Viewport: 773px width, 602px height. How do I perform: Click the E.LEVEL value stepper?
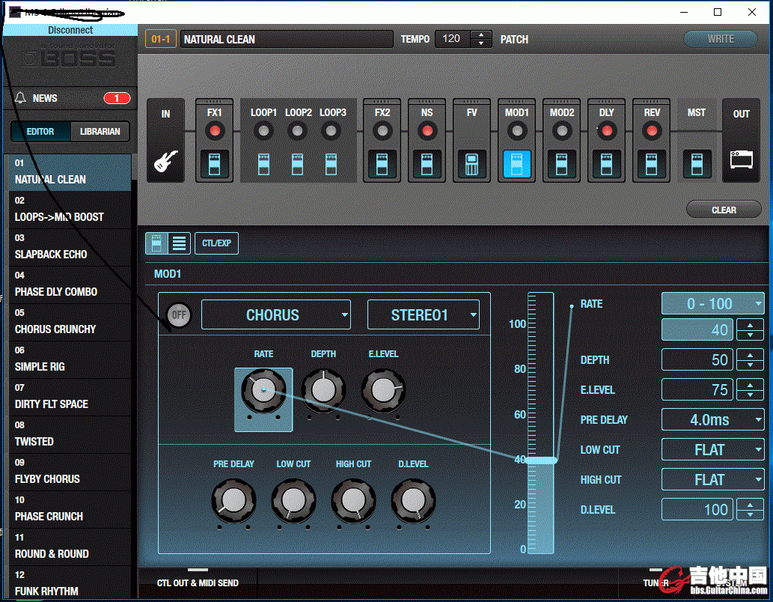pyautogui.click(x=750, y=390)
